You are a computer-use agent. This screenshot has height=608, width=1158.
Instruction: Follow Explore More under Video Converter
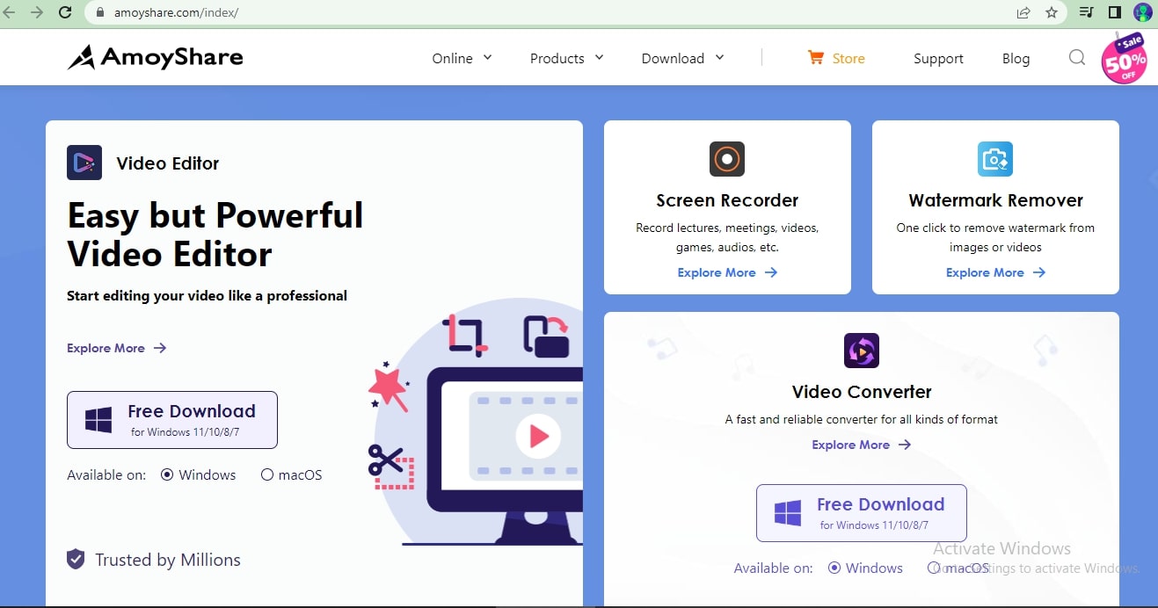862,445
